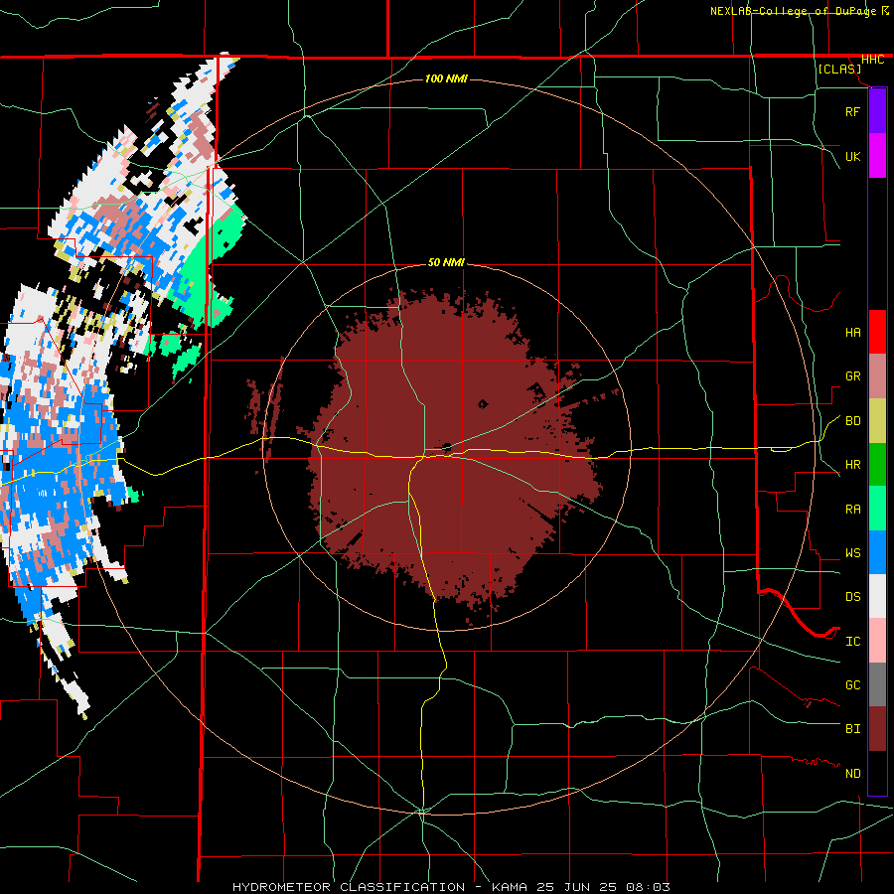
Task: Click the HR green legend swatch
Action: (877, 465)
